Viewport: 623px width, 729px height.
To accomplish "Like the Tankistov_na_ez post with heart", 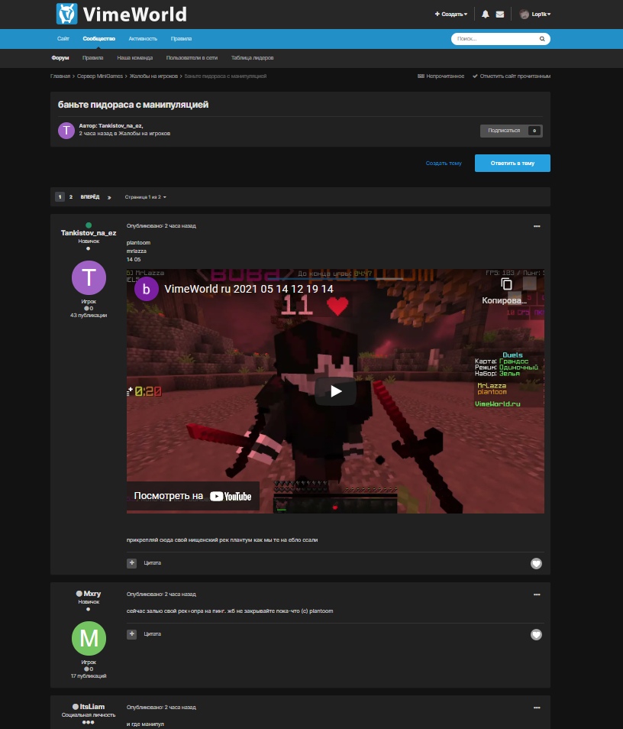I will click(x=536, y=563).
